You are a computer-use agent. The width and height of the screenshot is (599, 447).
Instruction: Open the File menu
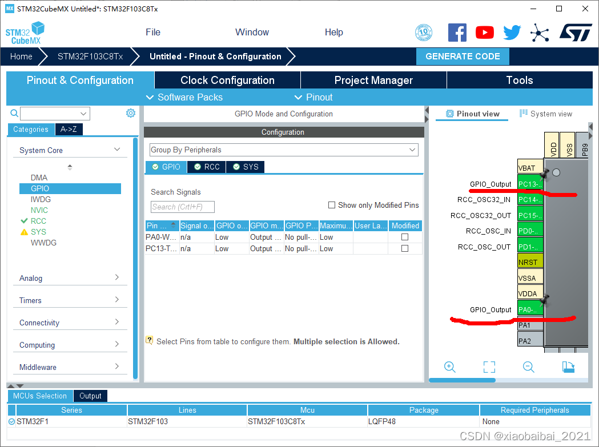[x=153, y=33]
